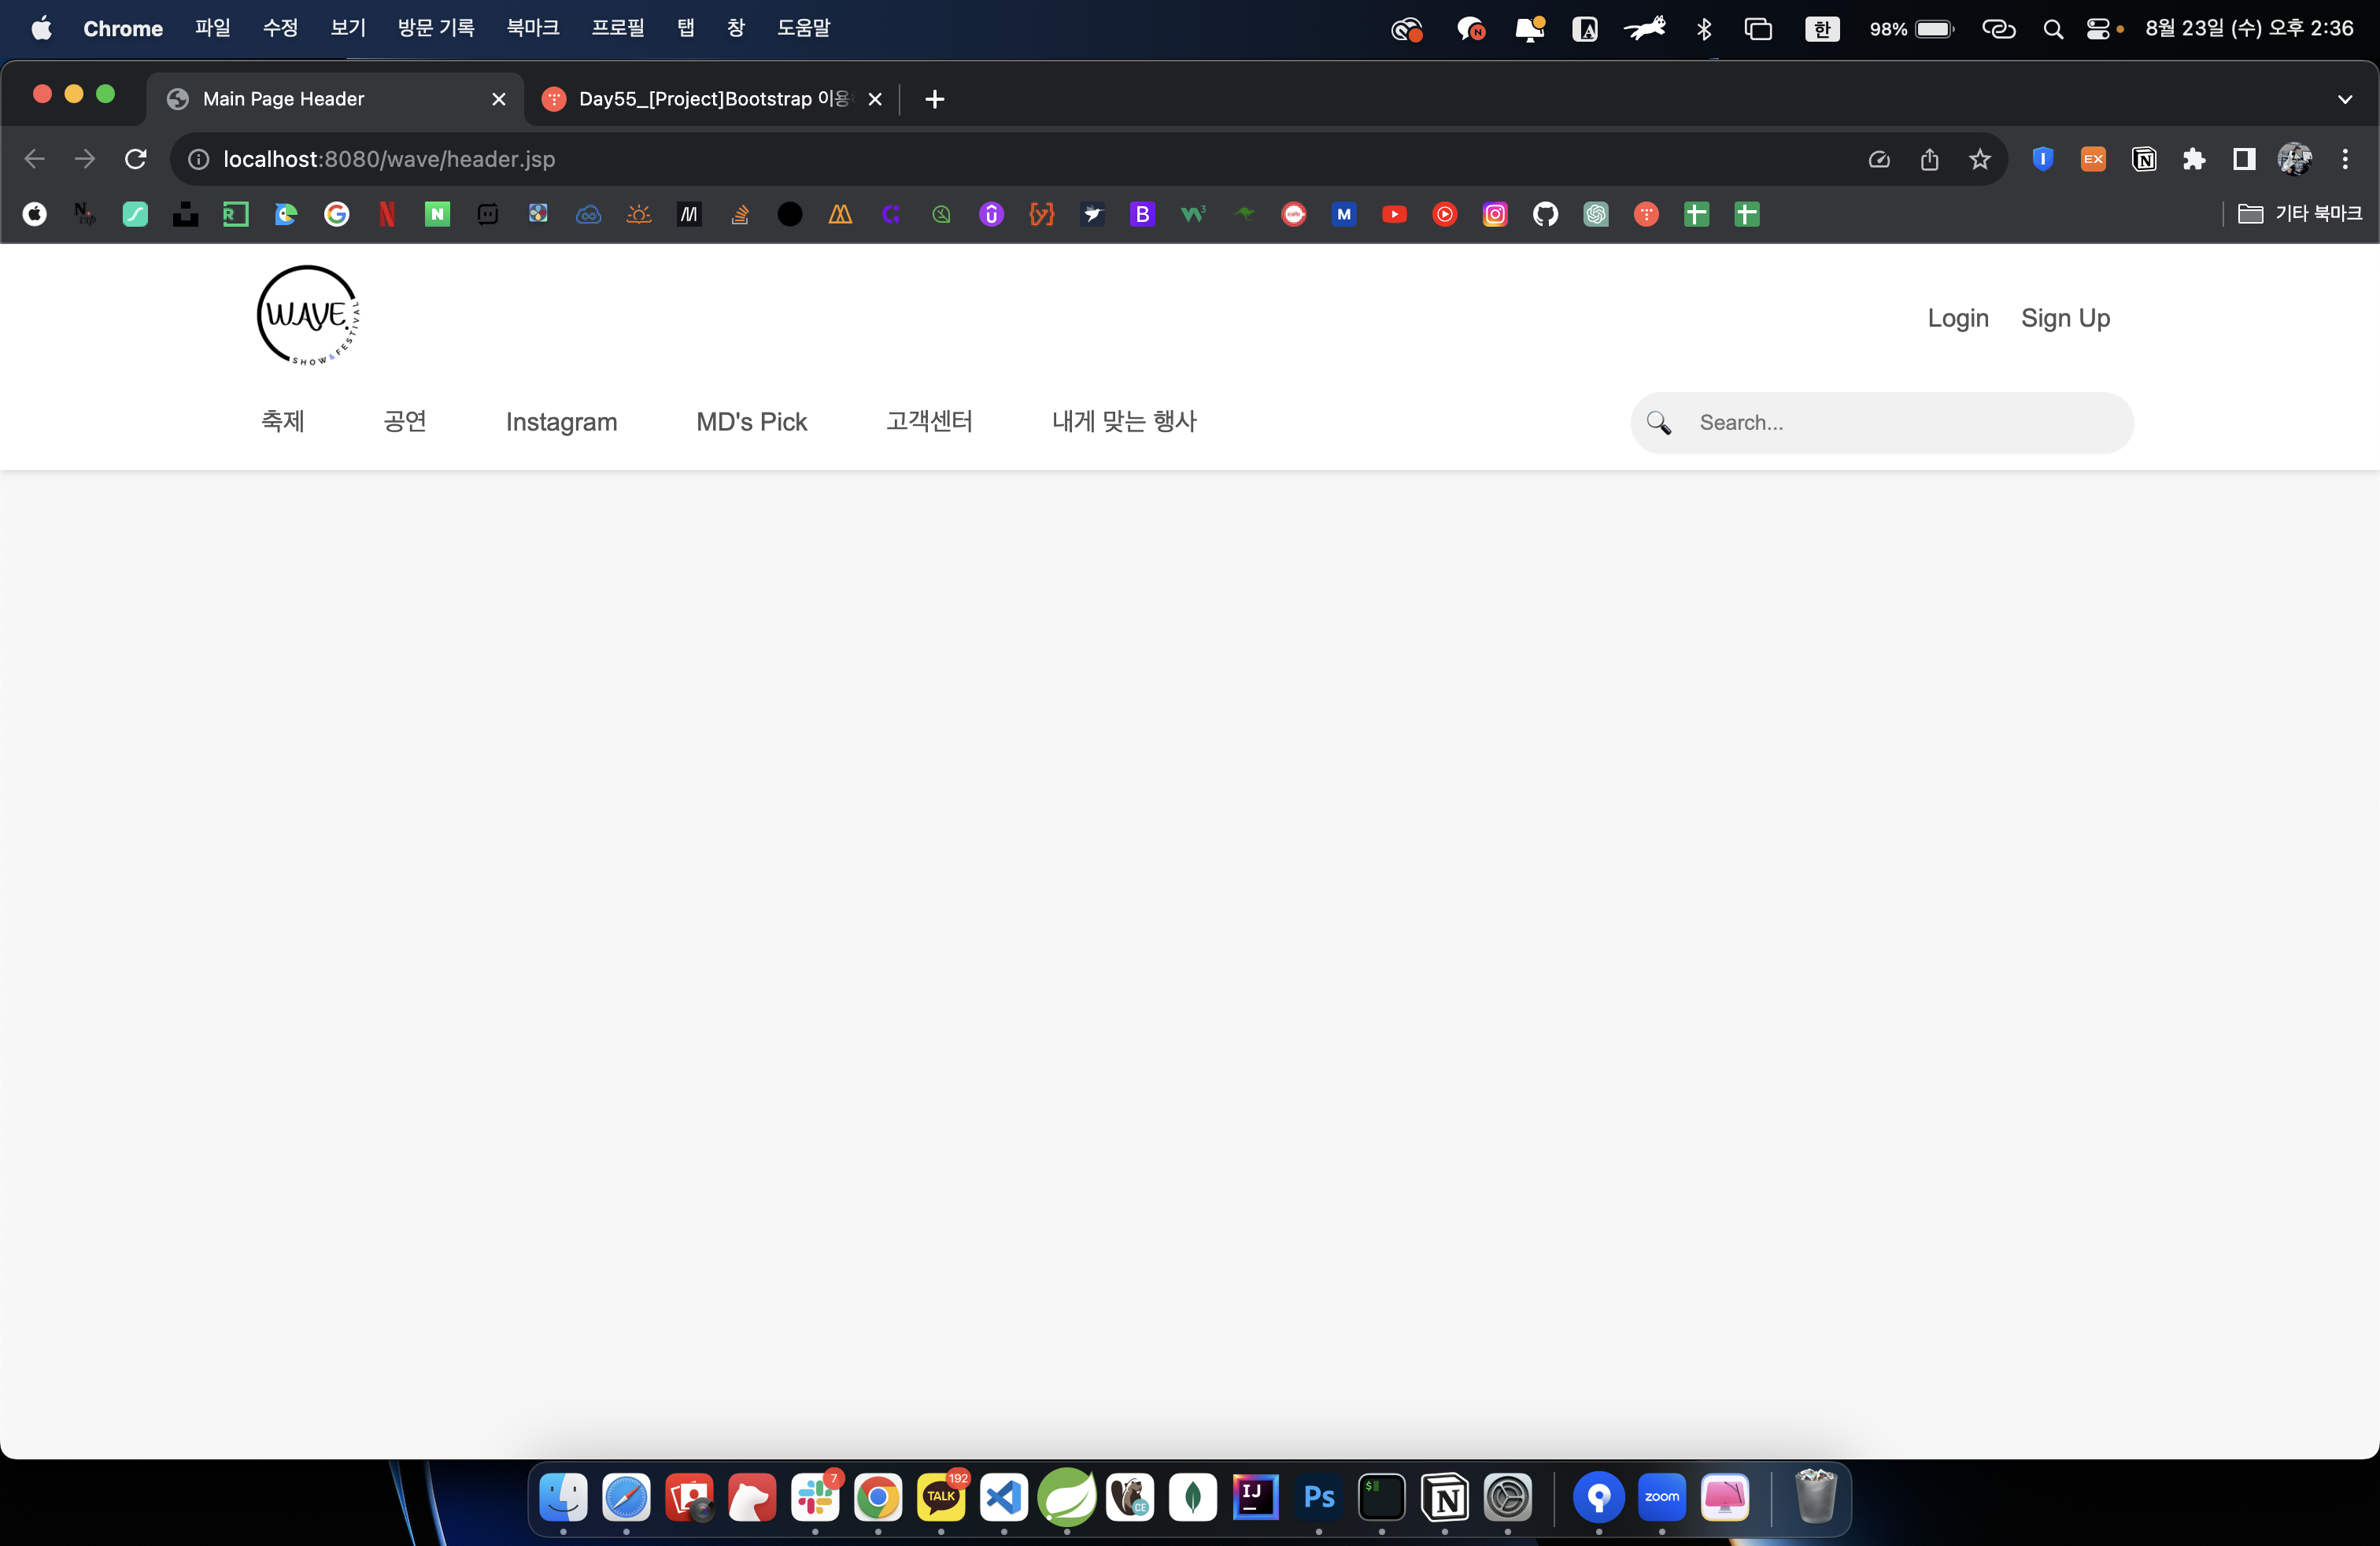The width and height of the screenshot is (2380, 1546).
Task: Reload the page with the refresh icon
Action: [136, 159]
